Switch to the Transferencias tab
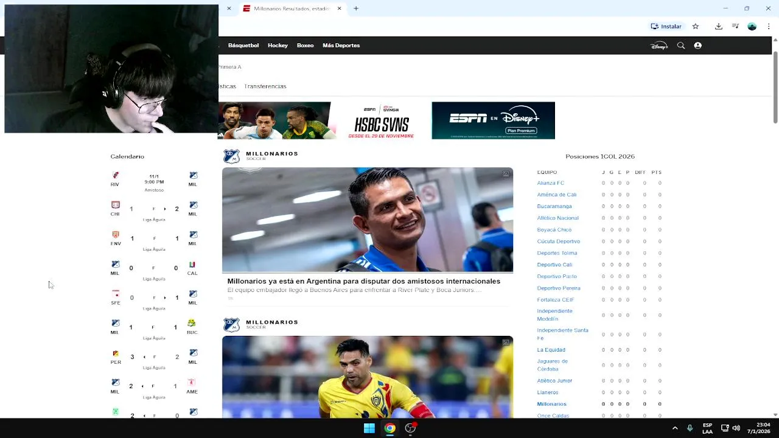This screenshot has width=779, height=438. click(x=265, y=86)
